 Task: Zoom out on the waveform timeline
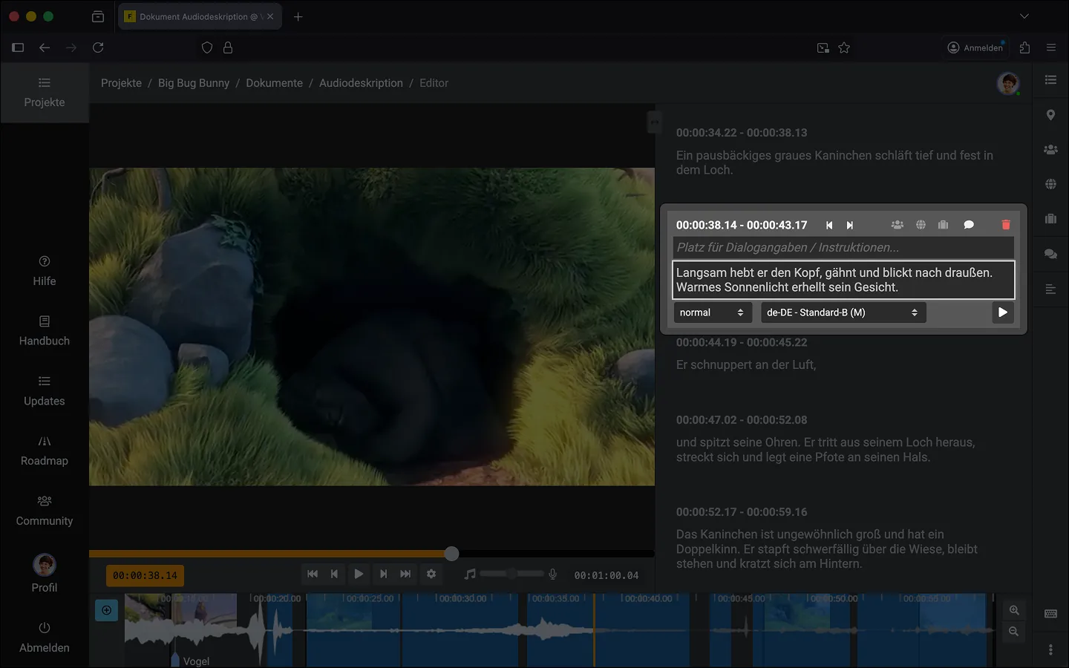pyautogui.click(x=1014, y=632)
